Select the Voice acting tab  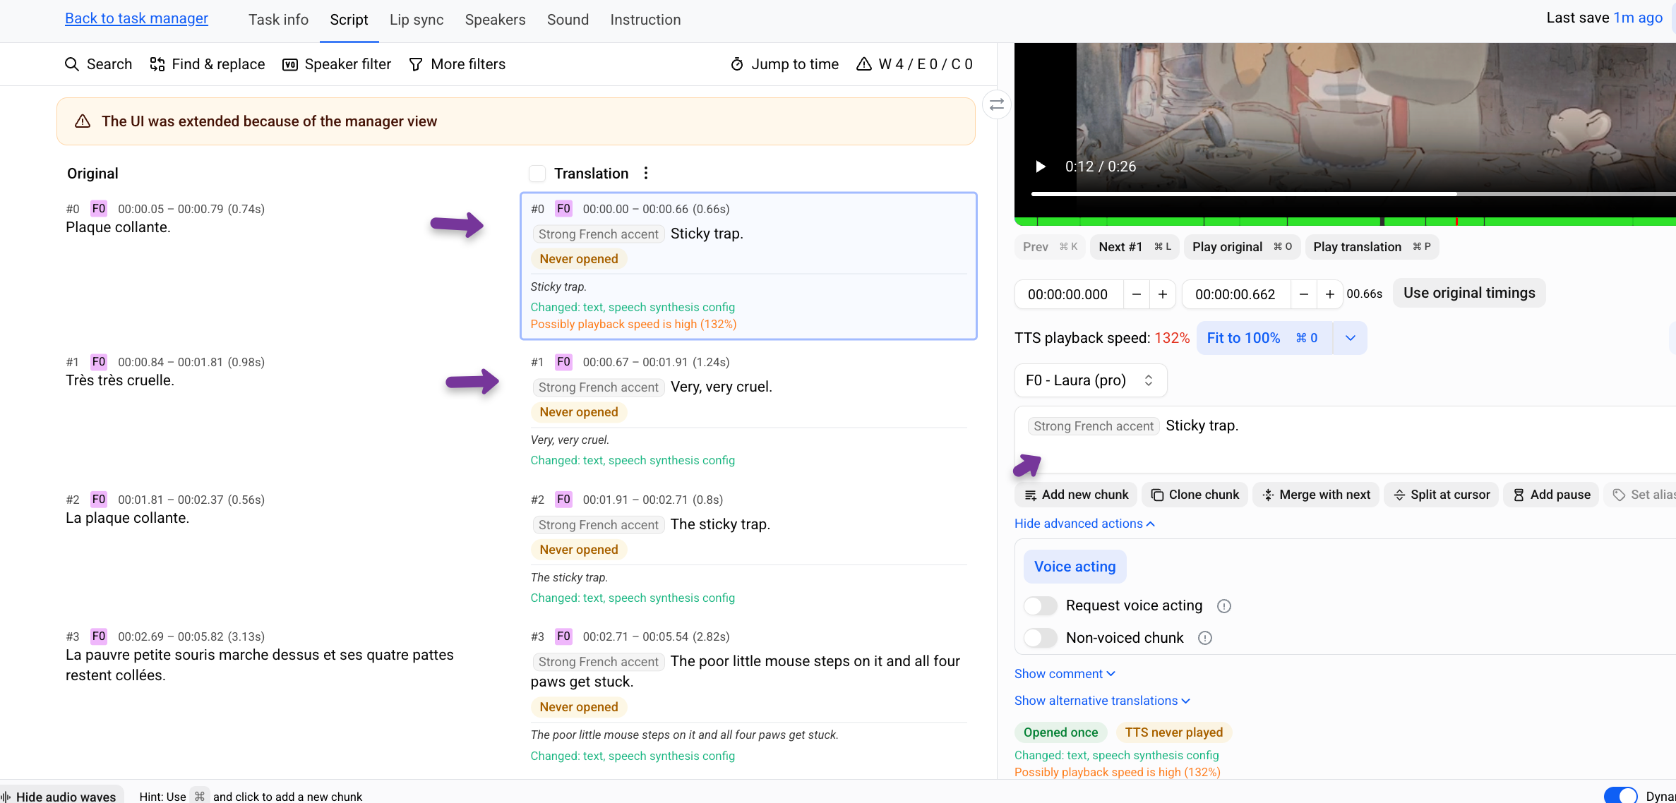[1075, 567]
